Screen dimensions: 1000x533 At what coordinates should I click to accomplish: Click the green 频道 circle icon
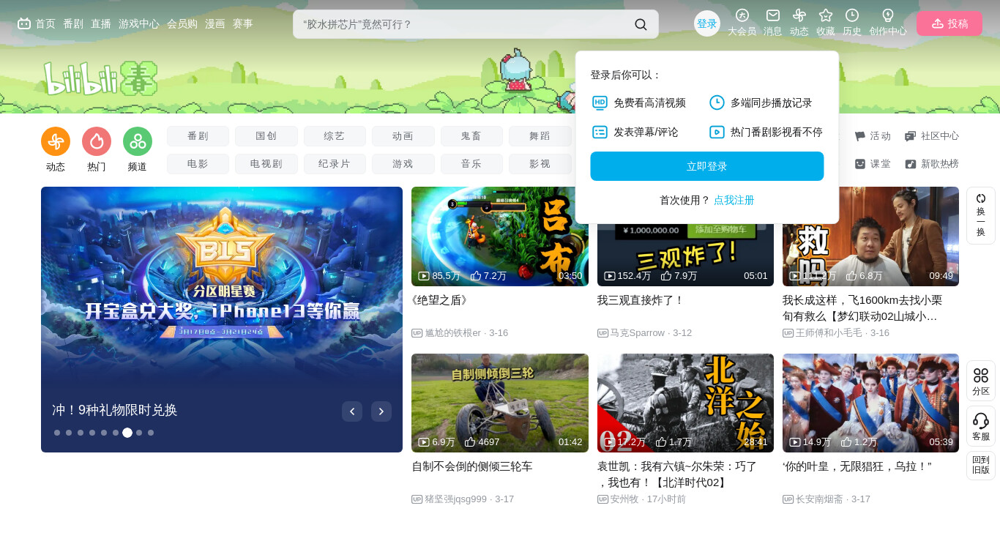(x=138, y=141)
